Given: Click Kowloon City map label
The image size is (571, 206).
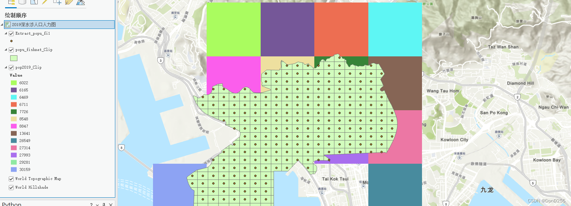Looking at the screenshot, I should 454,140.
